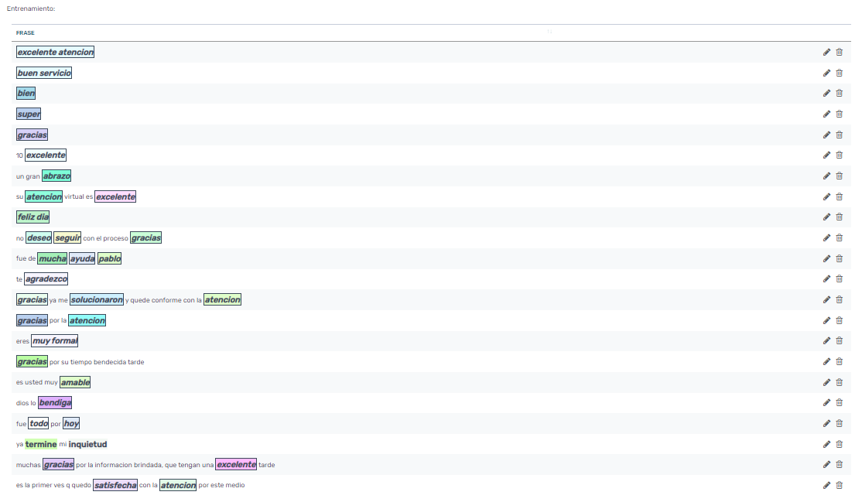Edit the 'excelente atencion' phrase with pencil icon
Viewport: 862px width, 502px height.
coord(826,52)
